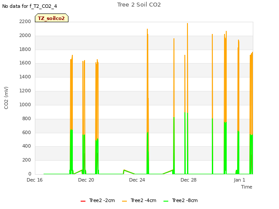Image resolution: width=279 pixels, height=209 pixels.
Task: Click the Jan 1 x-axis tick label
Action: tap(239, 180)
